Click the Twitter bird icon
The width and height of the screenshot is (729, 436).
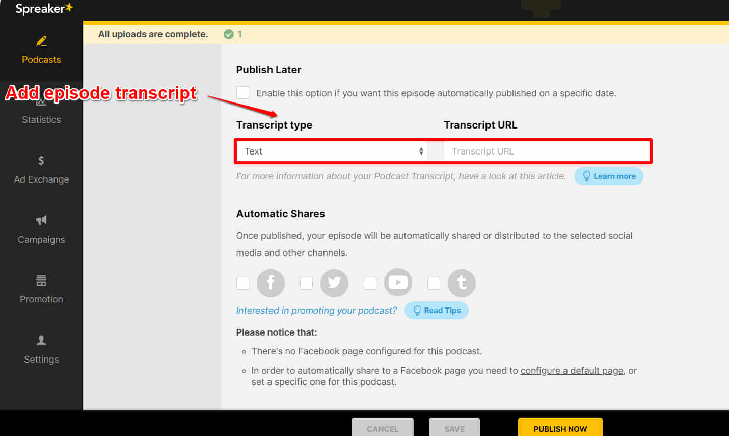334,283
